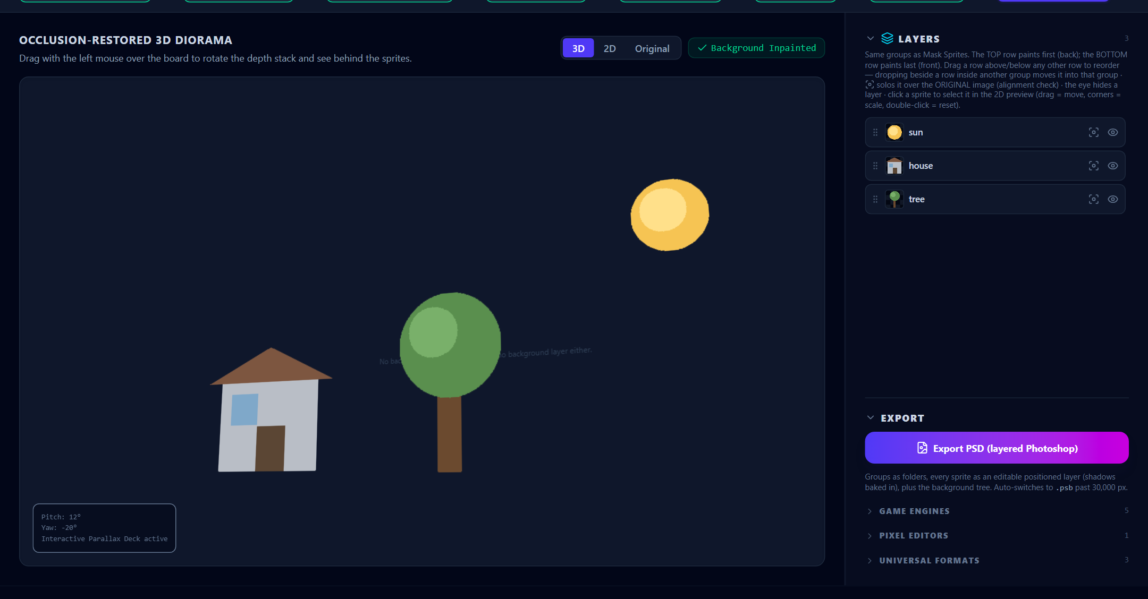1148x599 pixels.
Task: Solo the sun layer over original
Action: [1093, 132]
